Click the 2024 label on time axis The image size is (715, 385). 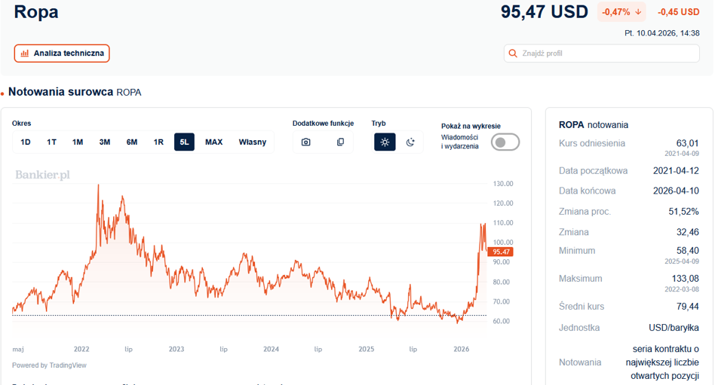pyautogui.click(x=271, y=350)
